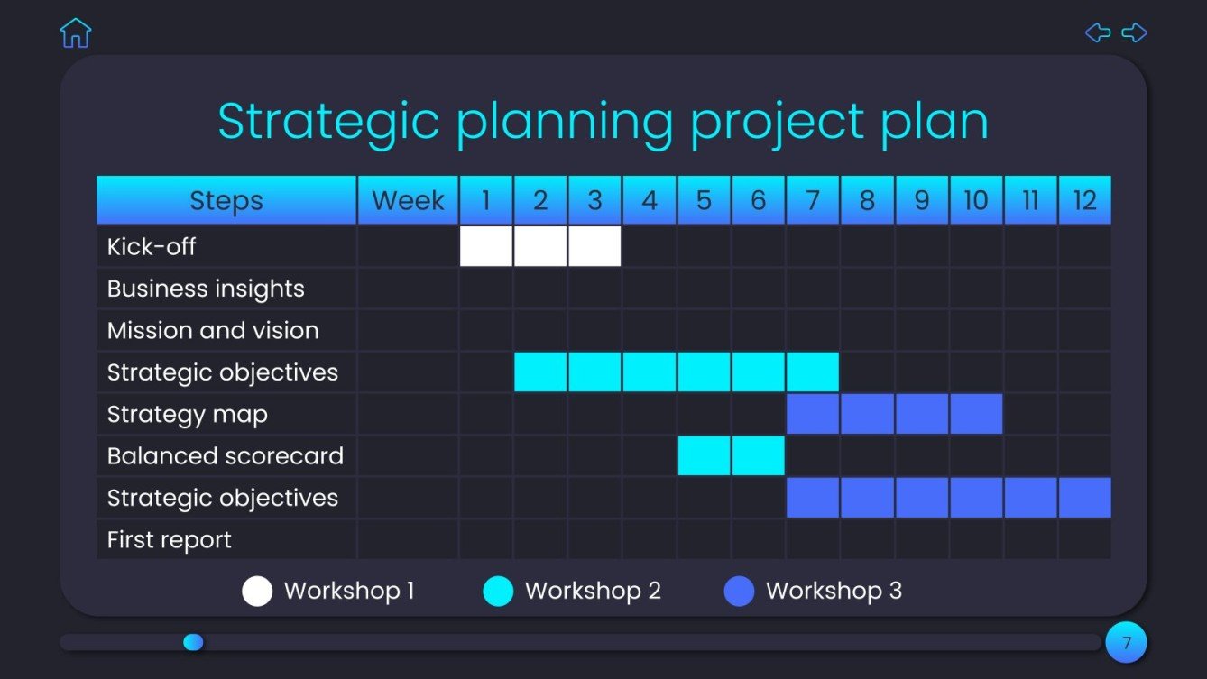This screenshot has width=1207, height=679.
Task: Advance to next slide with right arrow
Action: click(x=1134, y=33)
